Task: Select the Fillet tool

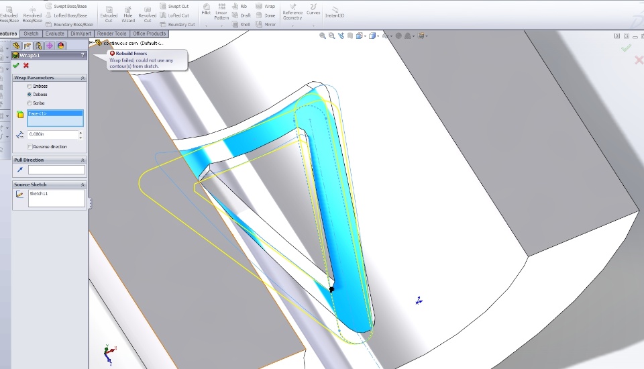Action: [x=206, y=9]
